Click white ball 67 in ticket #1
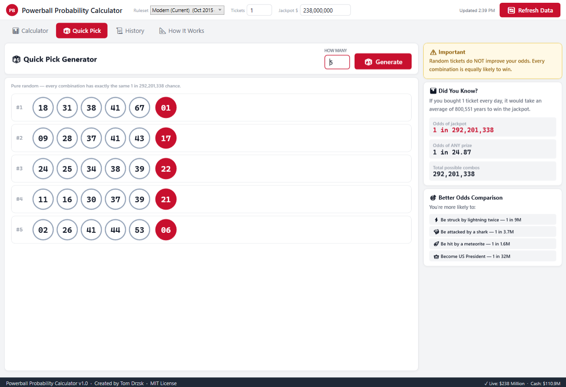This screenshot has height=387, width=566. click(140, 108)
